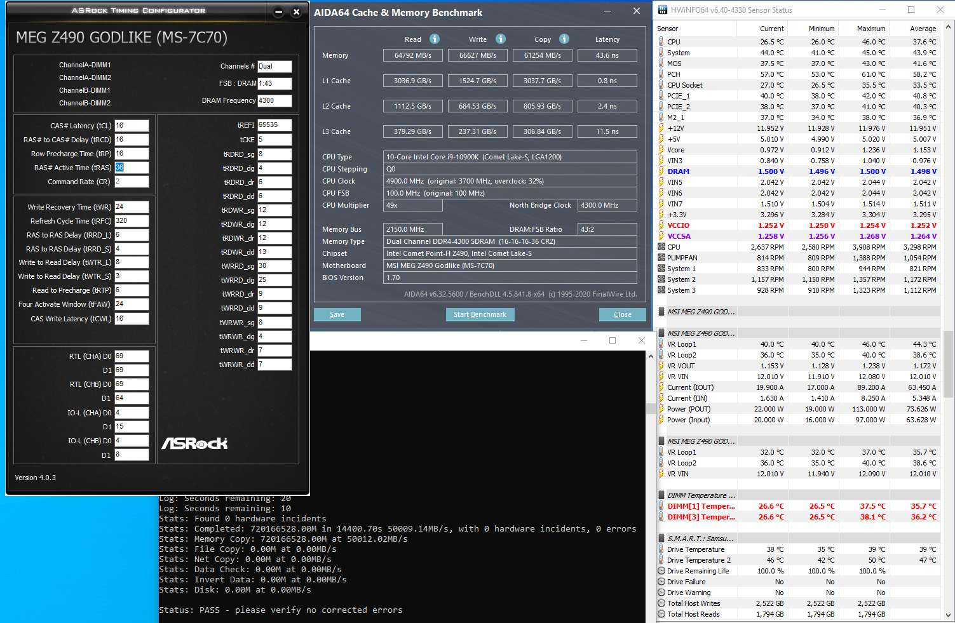
Task: Click the PCH temperature thermometer icon
Action: [x=661, y=74]
